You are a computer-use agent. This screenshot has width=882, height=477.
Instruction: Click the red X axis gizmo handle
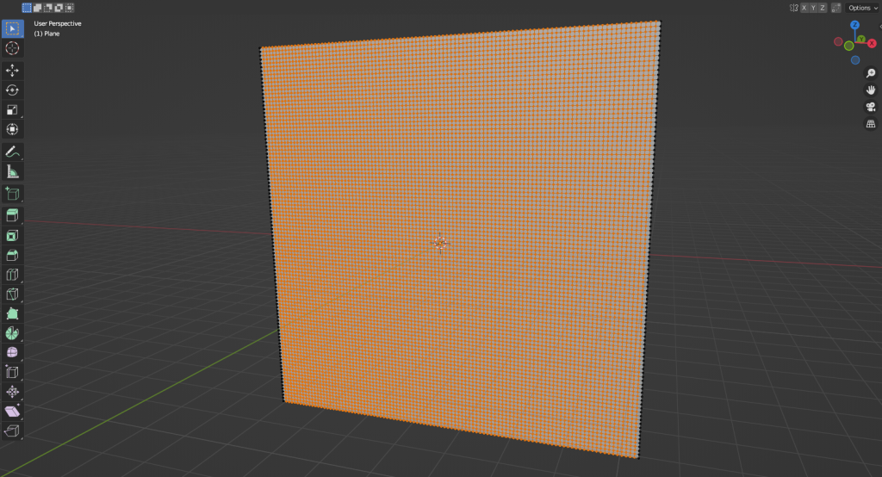pos(872,43)
